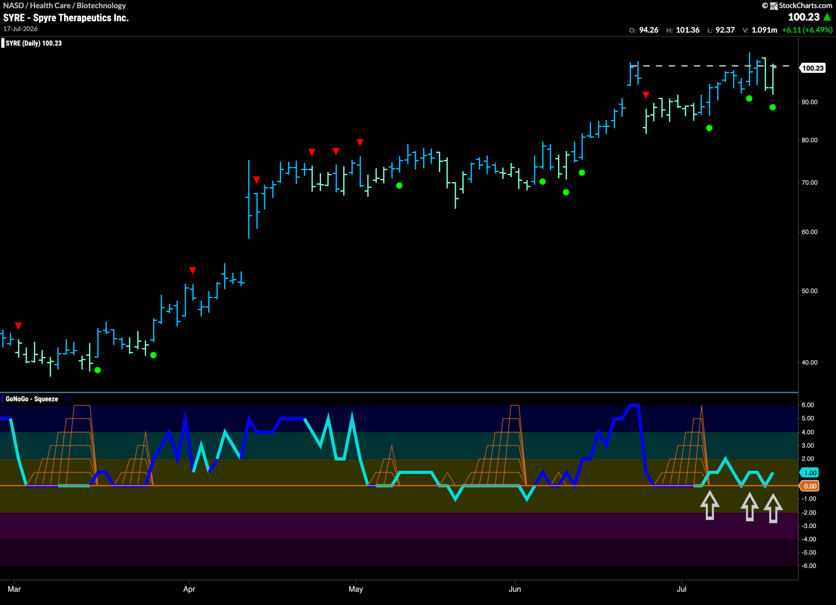Click the large 100.23 last price header
The image size is (836, 605).
pyautogui.click(x=804, y=17)
